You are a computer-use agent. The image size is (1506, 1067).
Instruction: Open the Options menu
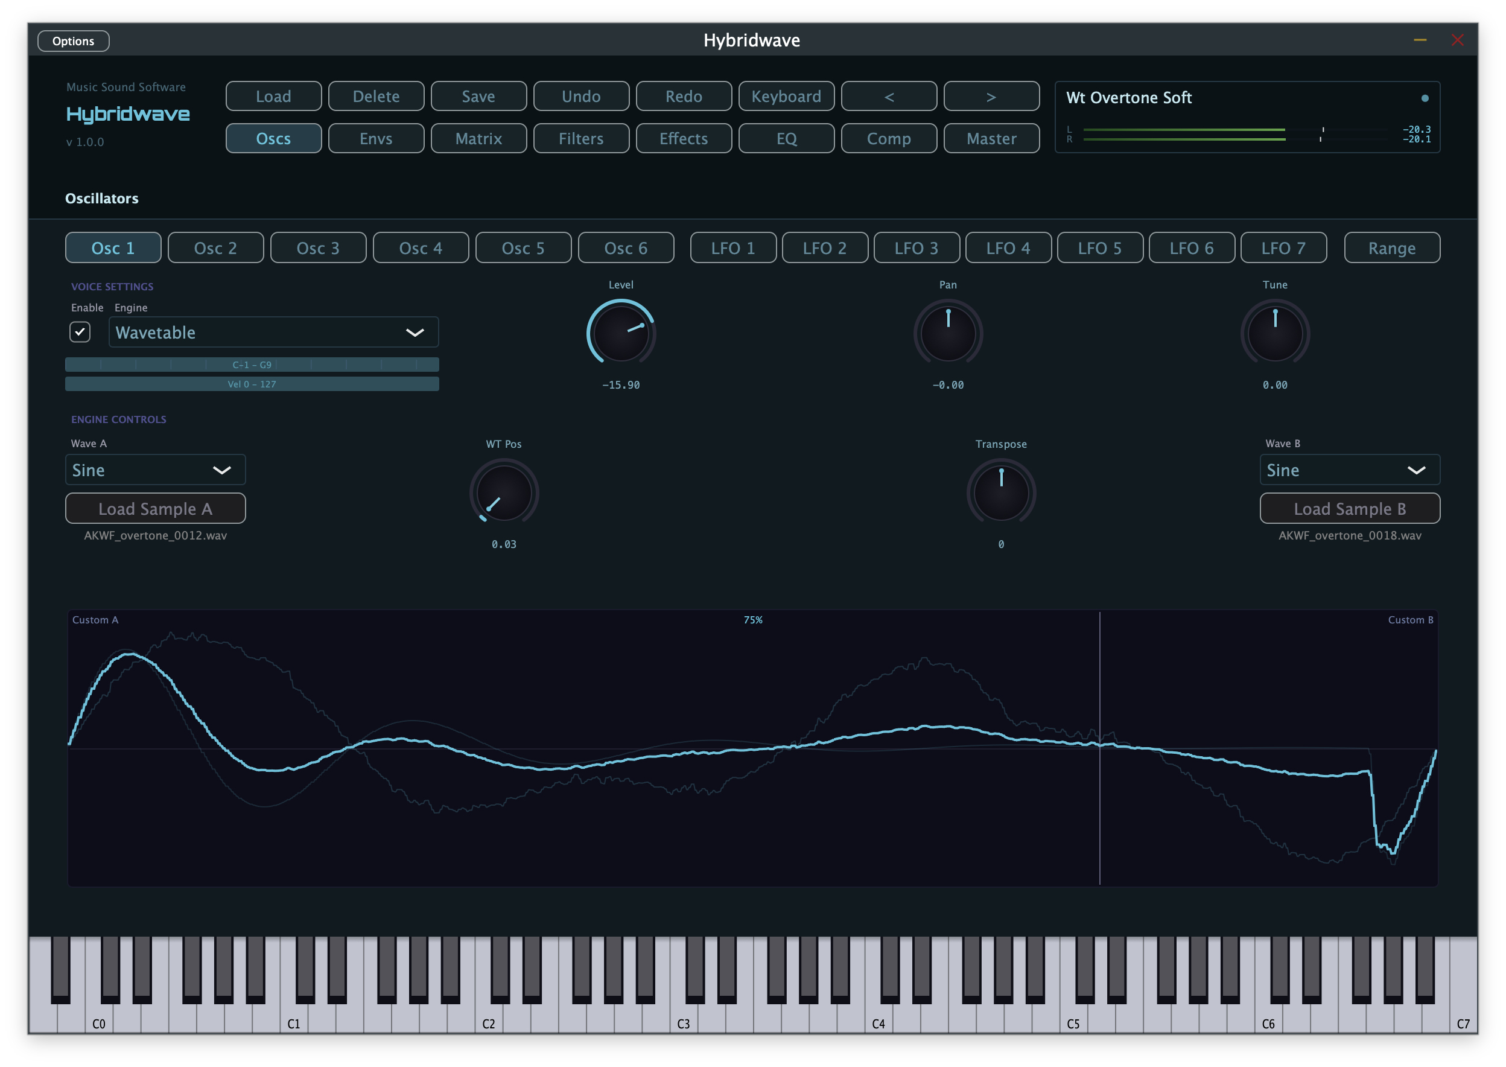(73, 40)
